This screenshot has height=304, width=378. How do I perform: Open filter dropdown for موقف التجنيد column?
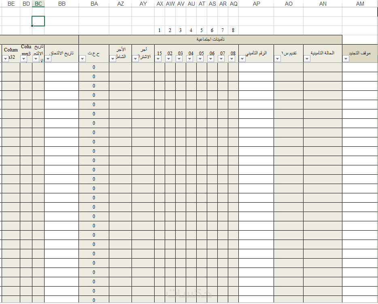coord(346,58)
